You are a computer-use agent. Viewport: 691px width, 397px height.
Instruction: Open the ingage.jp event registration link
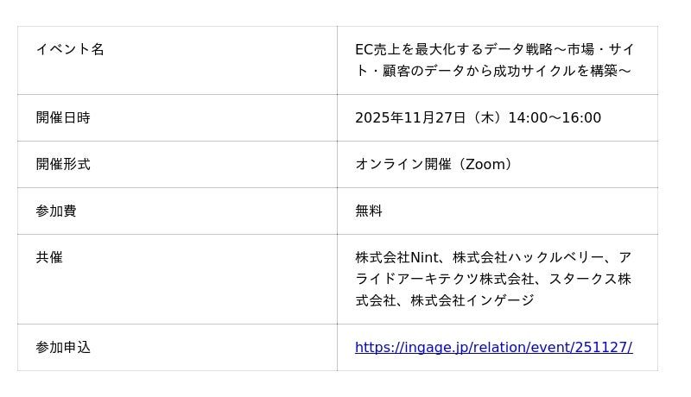493,347
